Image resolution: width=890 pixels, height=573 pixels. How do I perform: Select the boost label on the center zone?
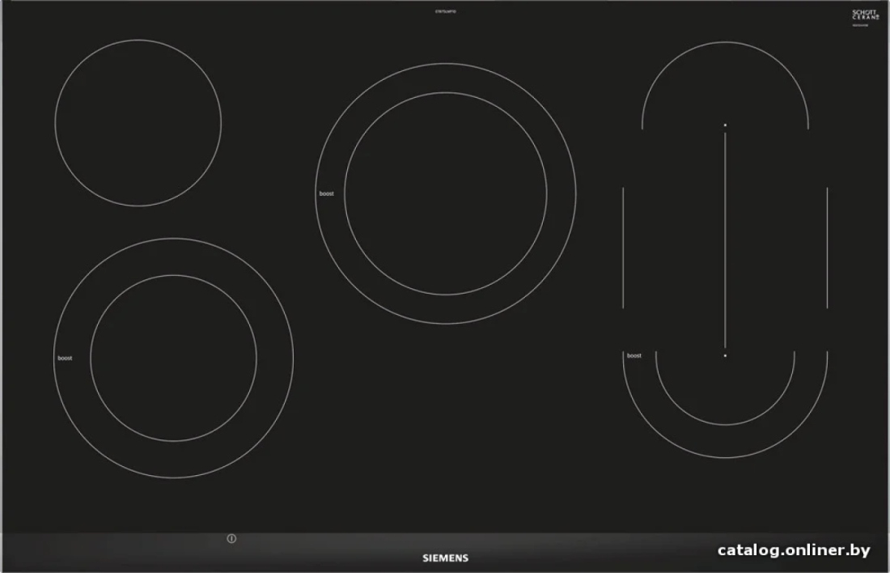coord(326,193)
